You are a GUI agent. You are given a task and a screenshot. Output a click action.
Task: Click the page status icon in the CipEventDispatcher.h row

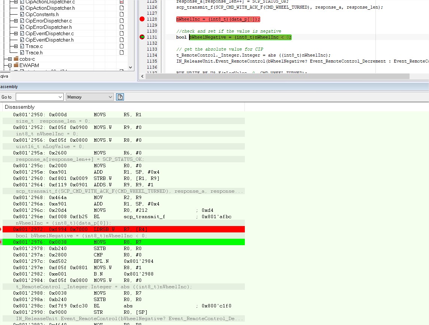point(122,40)
